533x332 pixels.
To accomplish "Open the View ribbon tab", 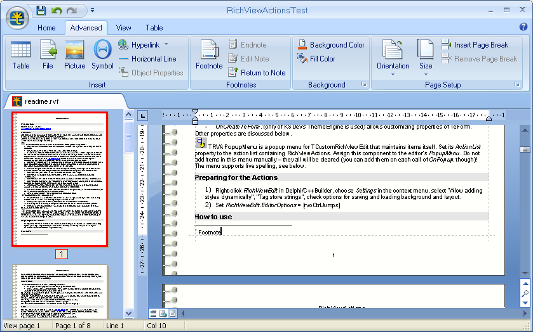I will coord(123,28).
